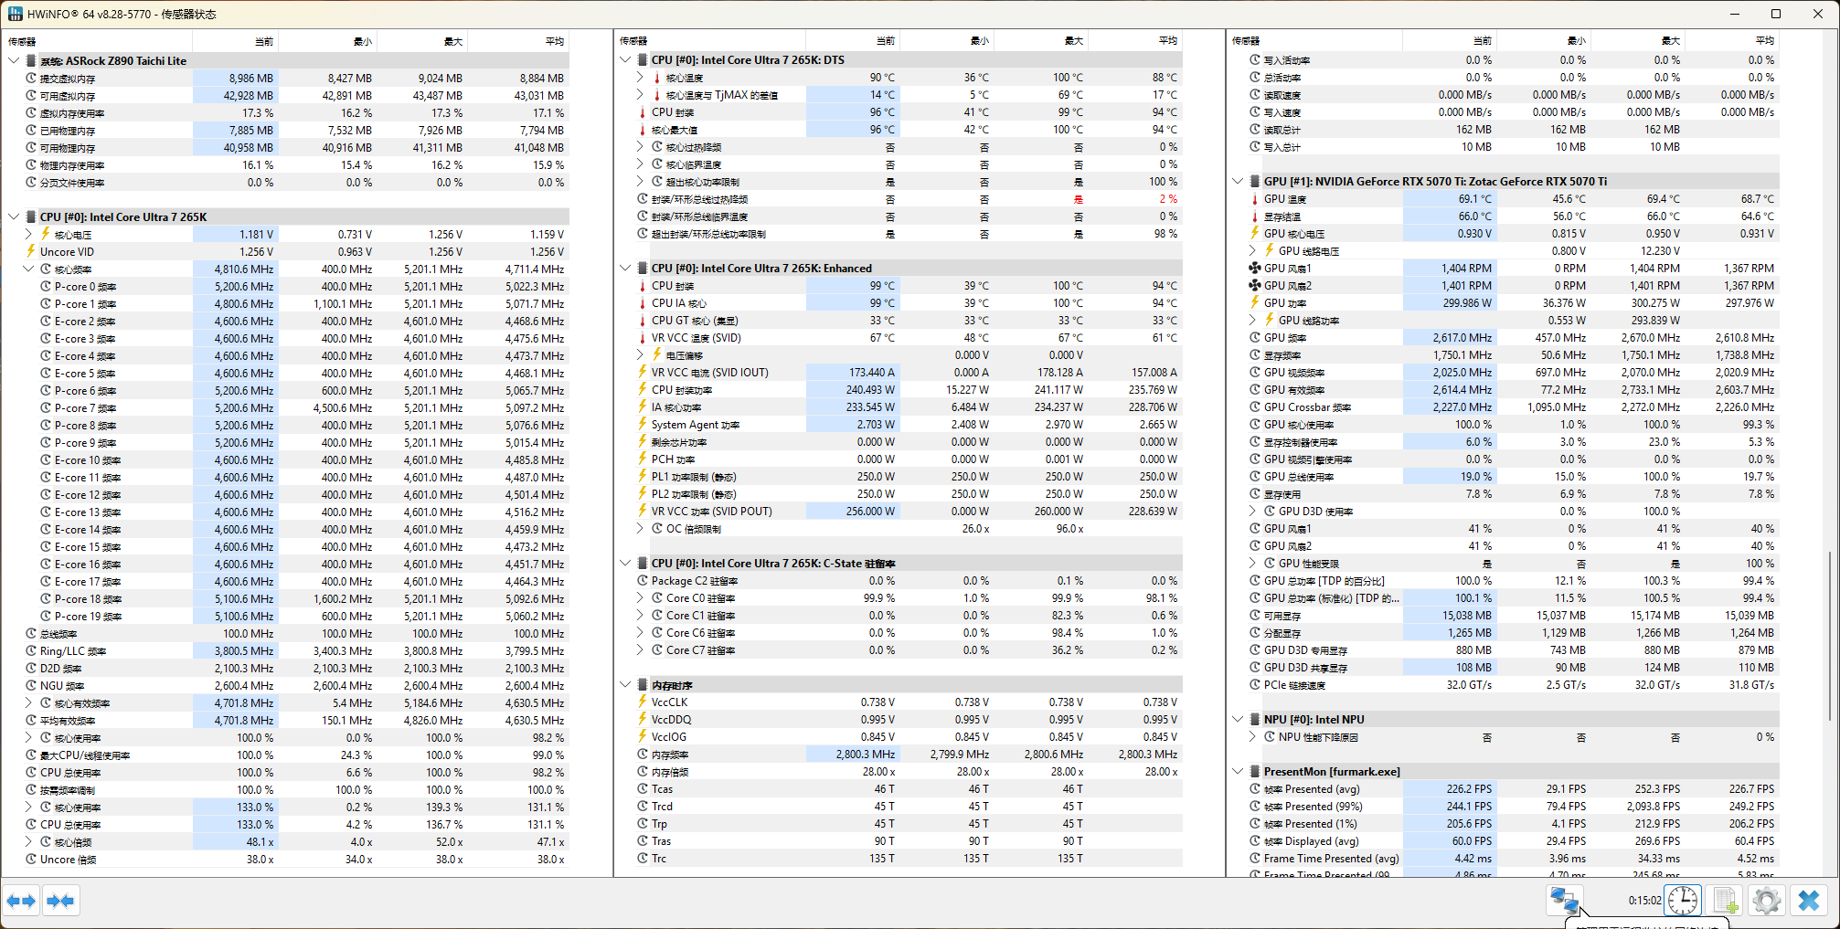Click the fan icon beside GPU 风扇2
The height and width of the screenshot is (929, 1840).
tap(1255, 286)
